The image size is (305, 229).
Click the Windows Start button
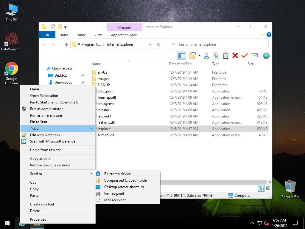pos(7,223)
